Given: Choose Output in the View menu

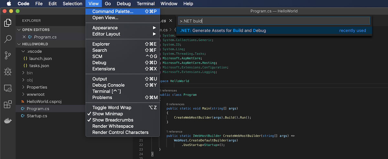Looking at the screenshot, I should (123, 79).
